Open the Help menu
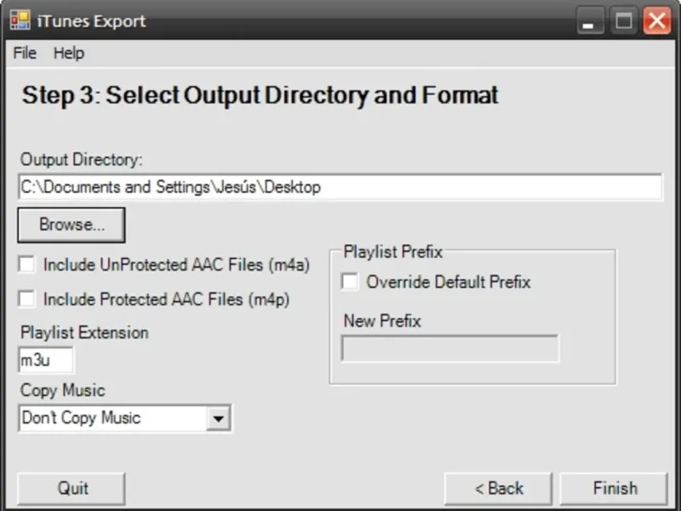This screenshot has height=511, width=681. pos(69,53)
